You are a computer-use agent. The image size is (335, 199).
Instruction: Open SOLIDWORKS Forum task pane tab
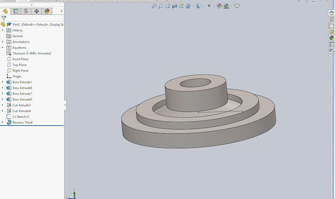point(331,51)
